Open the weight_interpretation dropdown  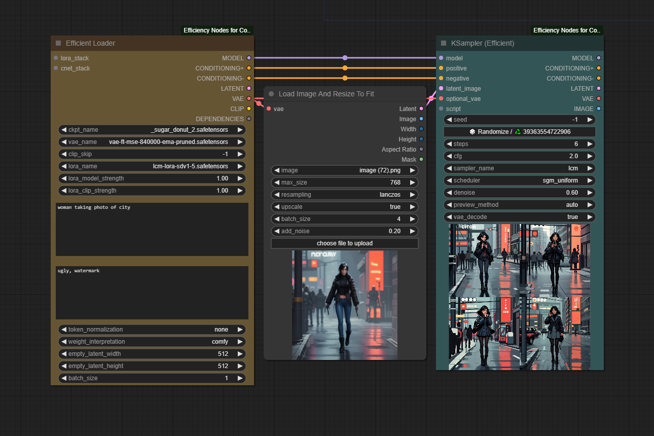152,342
